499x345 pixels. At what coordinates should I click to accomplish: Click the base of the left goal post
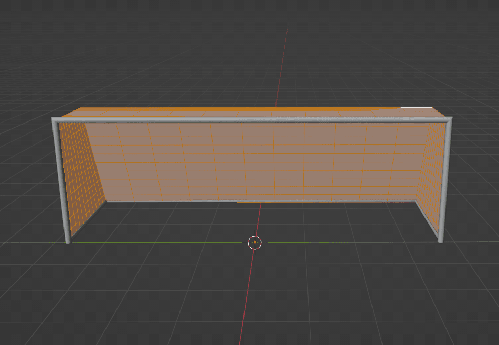coord(68,241)
